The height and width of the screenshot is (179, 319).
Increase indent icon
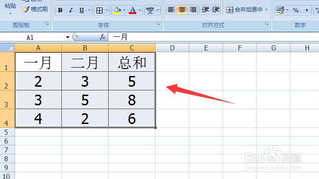click(x=215, y=9)
